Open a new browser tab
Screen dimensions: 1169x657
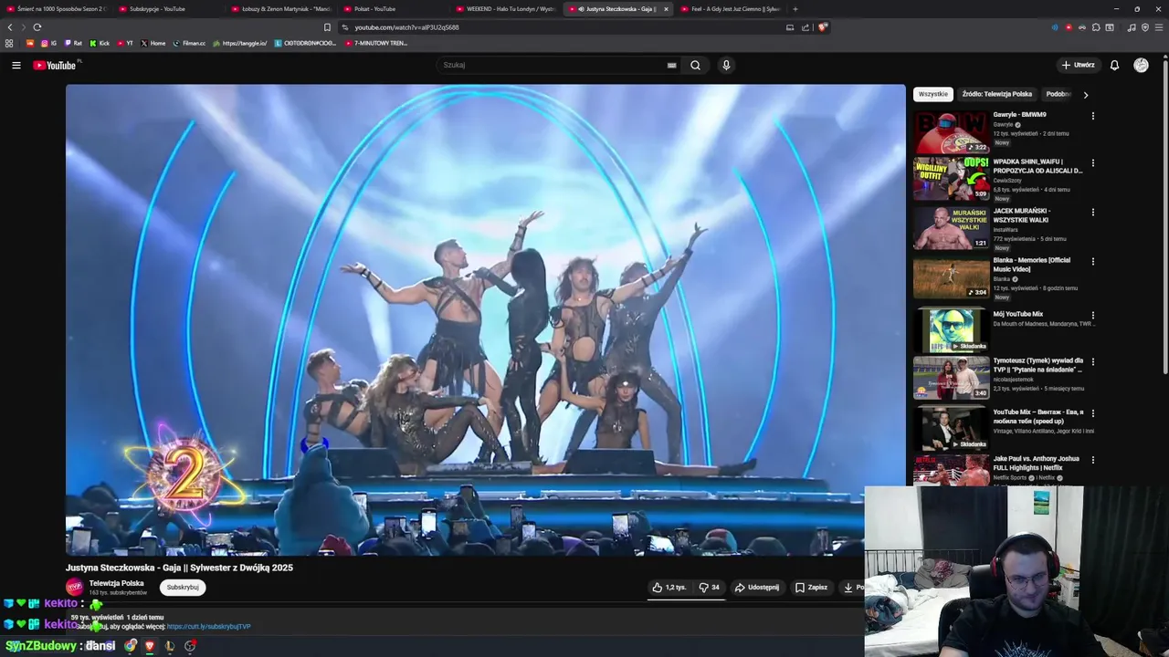[795, 9]
